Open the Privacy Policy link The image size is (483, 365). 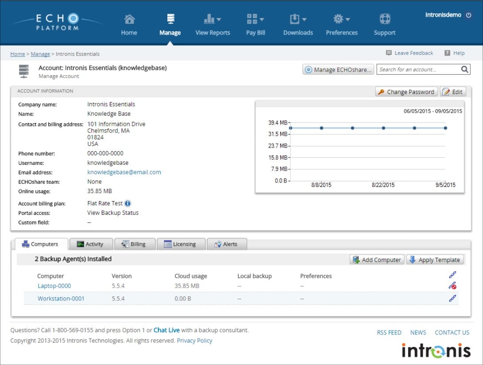194,341
